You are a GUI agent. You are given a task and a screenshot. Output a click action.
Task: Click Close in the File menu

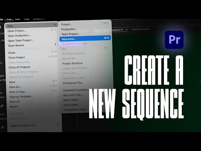pos(12,53)
